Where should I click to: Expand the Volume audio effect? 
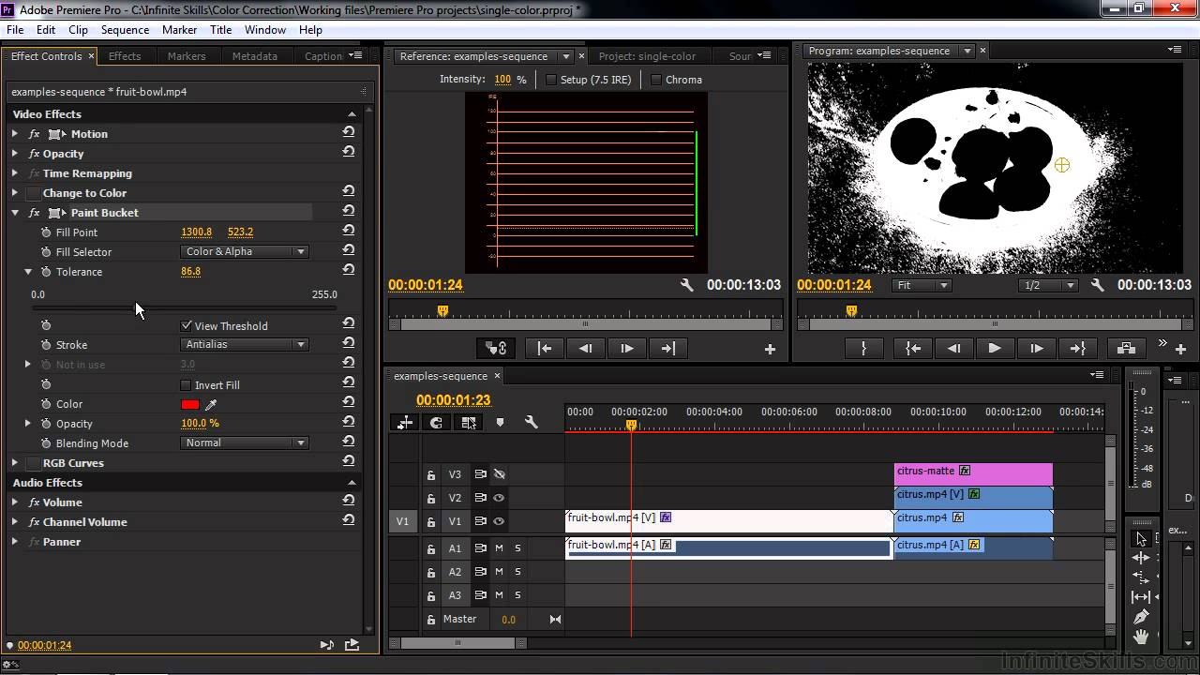click(15, 502)
